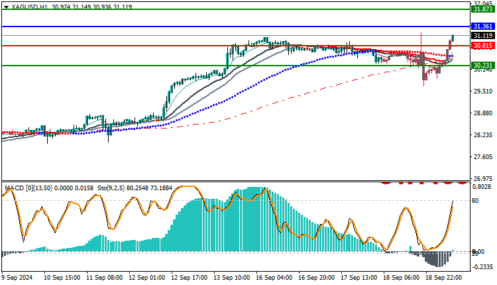The image size is (497, 285).
Task: Click the 16 Sep 04:00 time label
Action: (274, 278)
